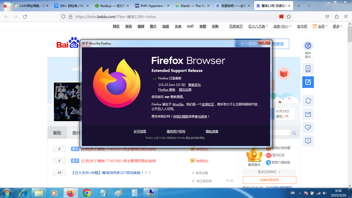The width and height of the screenshot is (352, 198).
Task: Click the blue compose post icon
Action: [x=308, y=82]
